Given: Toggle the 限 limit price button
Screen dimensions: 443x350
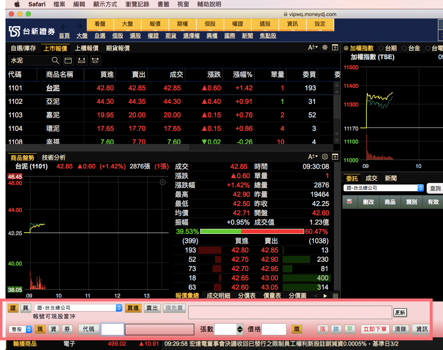Looking at the screenshot, I should tap(297, 329).
